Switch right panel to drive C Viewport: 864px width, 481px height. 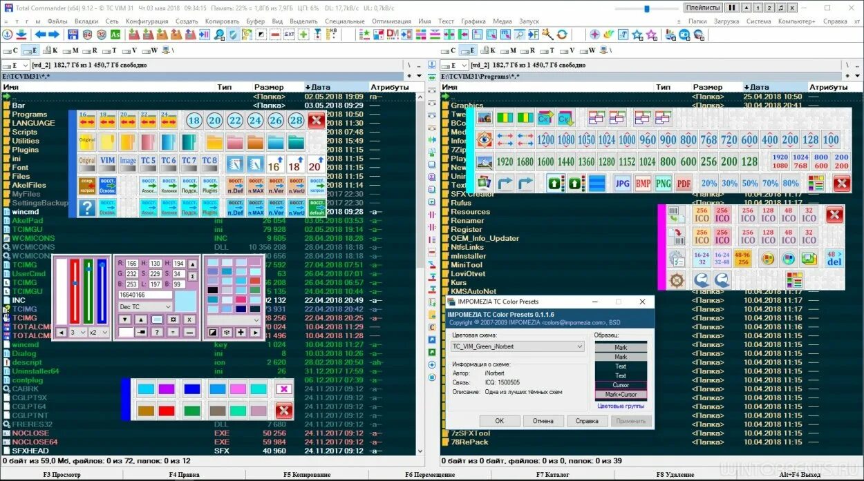pos(448,50)
